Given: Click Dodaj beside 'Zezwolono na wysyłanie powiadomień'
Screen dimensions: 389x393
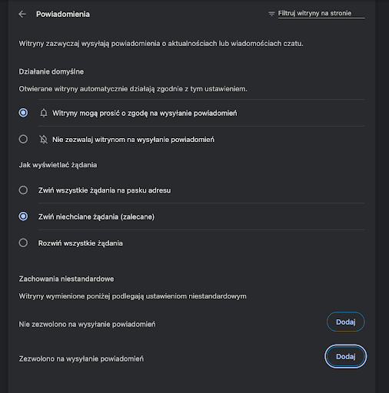Looking at the screenshot, I should (x=345, y=356).
